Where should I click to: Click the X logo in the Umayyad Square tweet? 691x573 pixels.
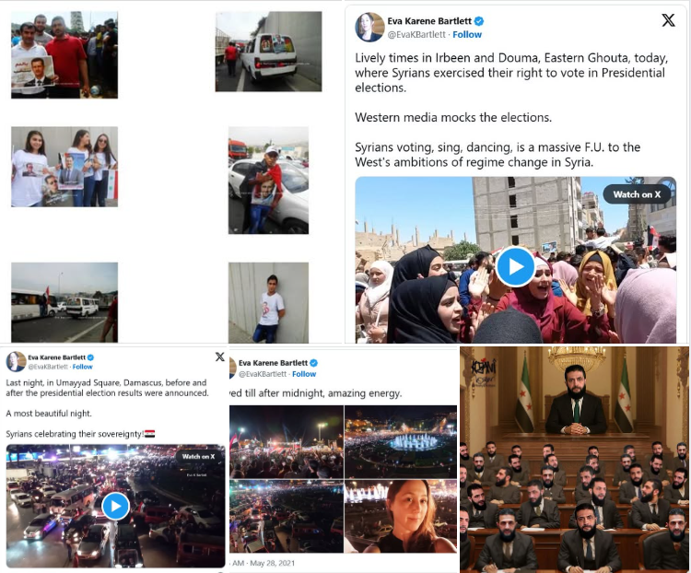220,357
